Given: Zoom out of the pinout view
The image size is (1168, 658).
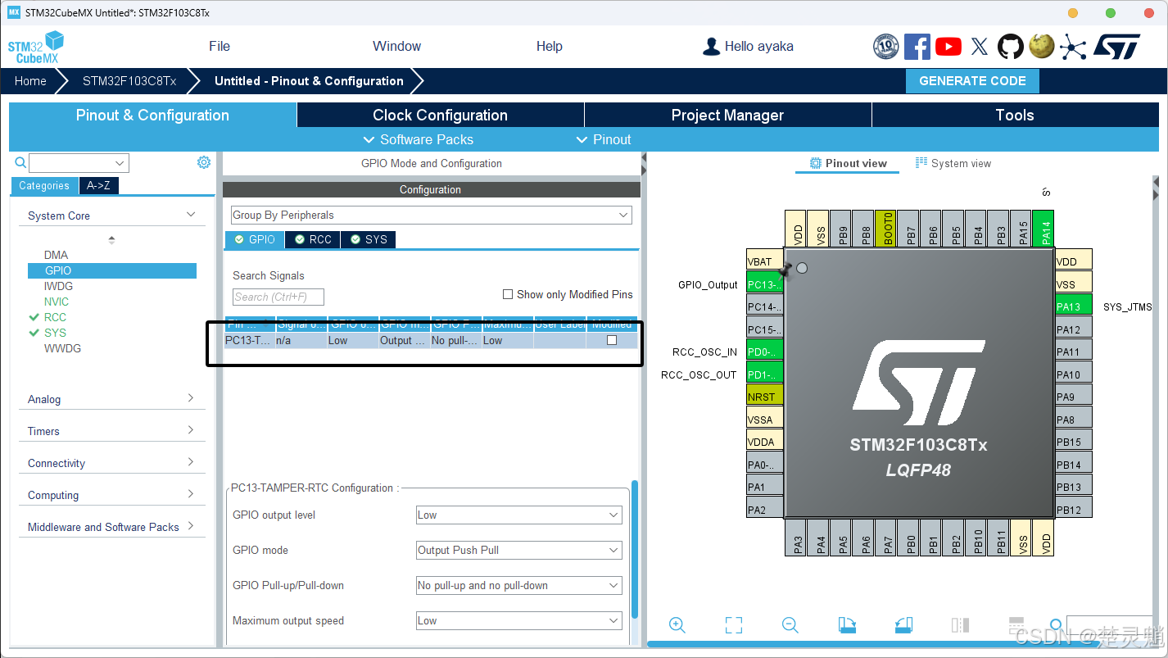Looking at the screenshot, I should click(x=790, y=625).
